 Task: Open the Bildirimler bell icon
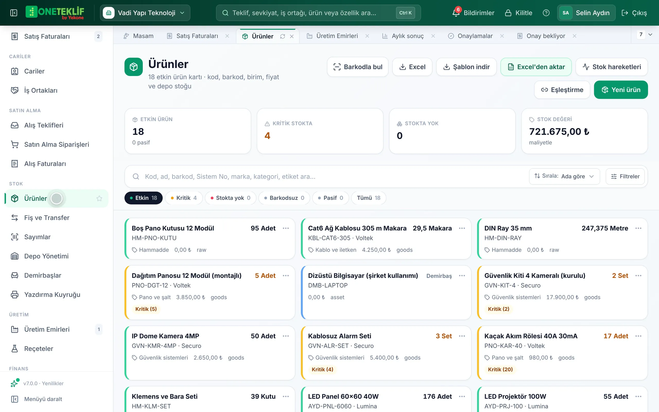click(x=456, y=13)
